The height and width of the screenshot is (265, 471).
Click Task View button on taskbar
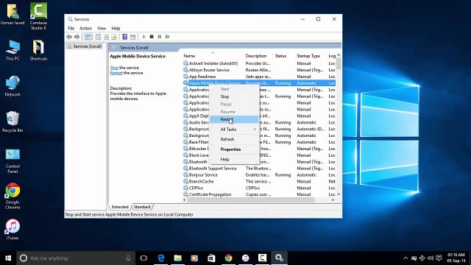[144, 258]
